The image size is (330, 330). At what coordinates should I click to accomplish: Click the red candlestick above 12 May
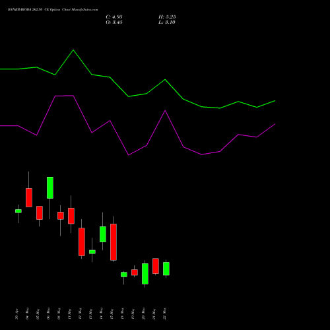pyautogui.click(x=82, y=242)
